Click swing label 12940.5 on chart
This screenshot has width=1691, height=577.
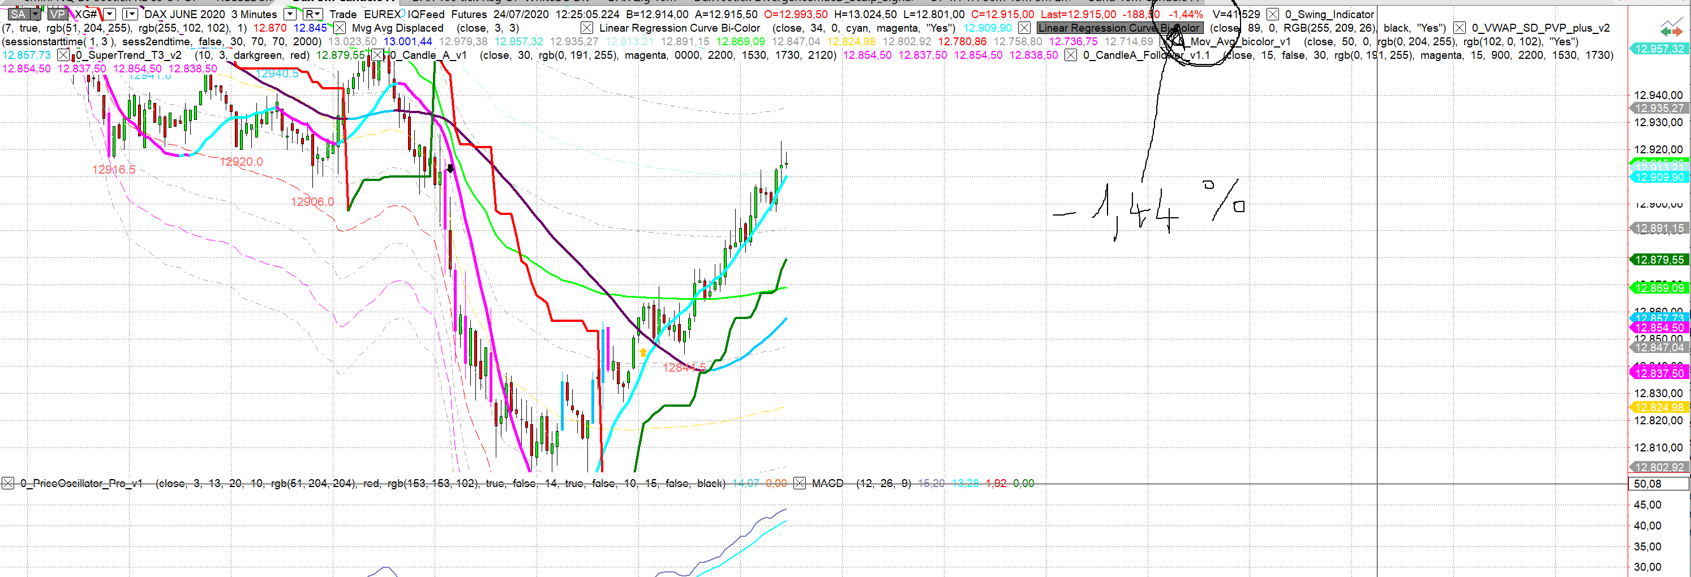point(277,74)
